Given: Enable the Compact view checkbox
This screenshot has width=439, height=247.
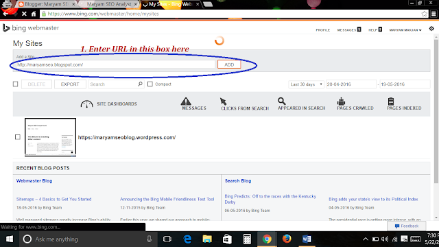Looking at the screenshot, I should pyautogui.click(x=150, y=84).
